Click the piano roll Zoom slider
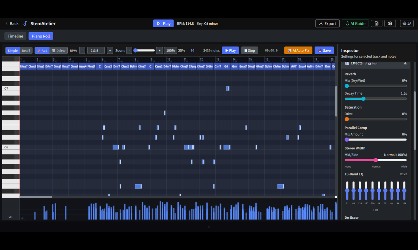The image size is (418, 250). (144, 51)
